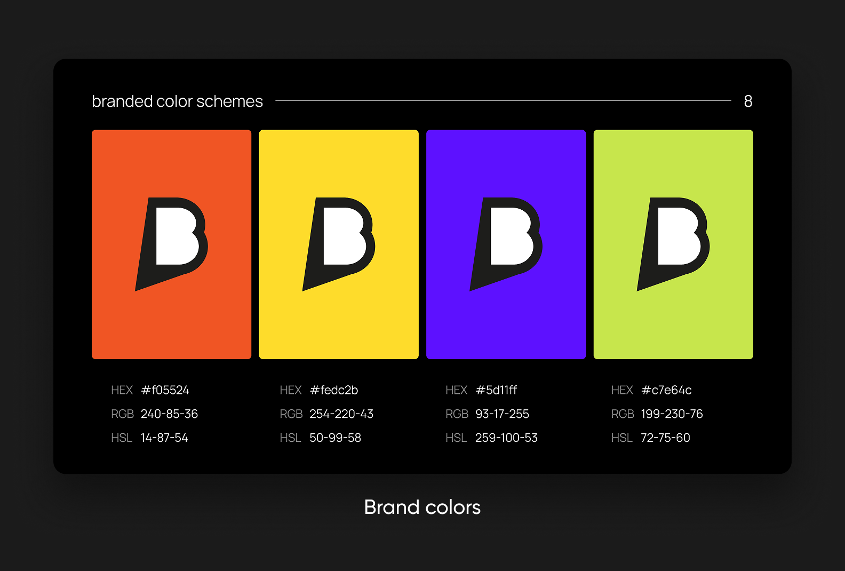Click the page number 8
The height and width of the screenshot is (571, 845).
(x=748, y=101)
